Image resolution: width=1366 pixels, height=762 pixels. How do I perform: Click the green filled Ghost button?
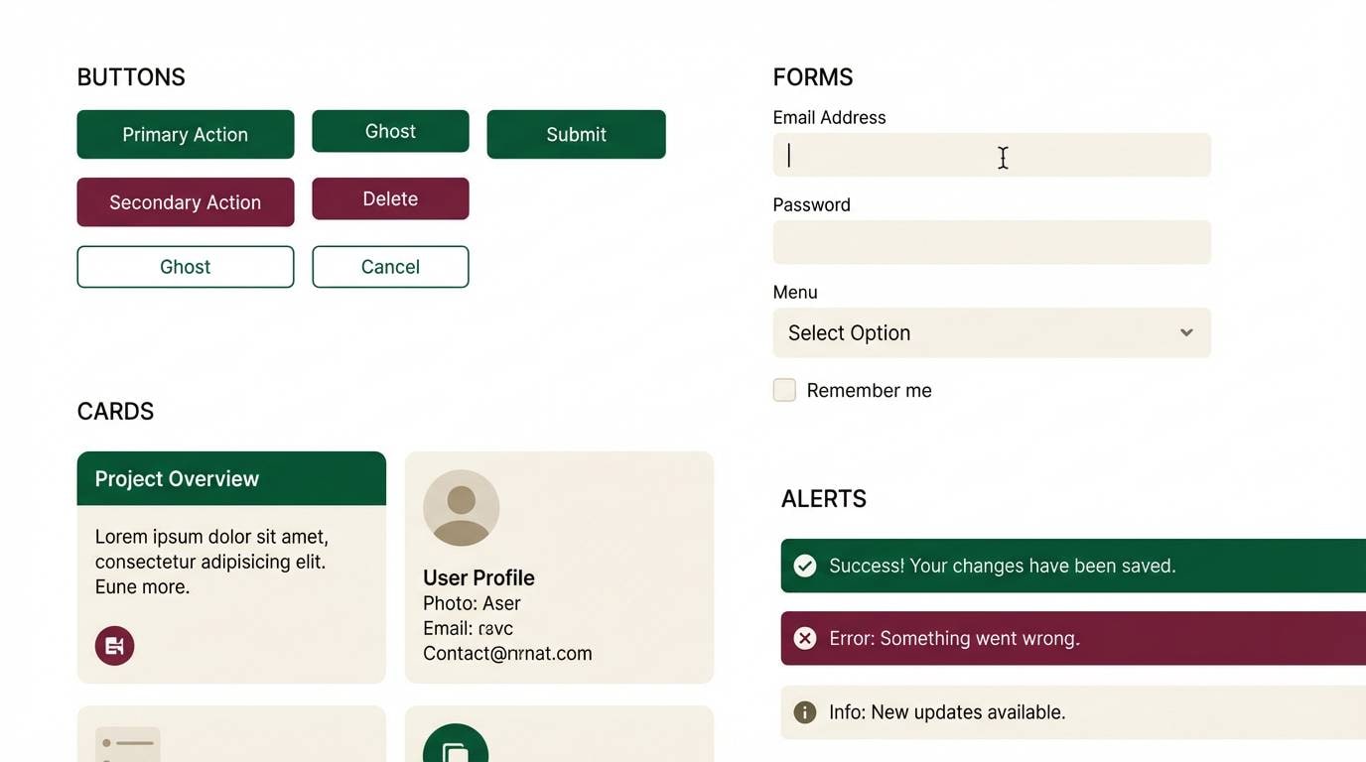[390, 131]
